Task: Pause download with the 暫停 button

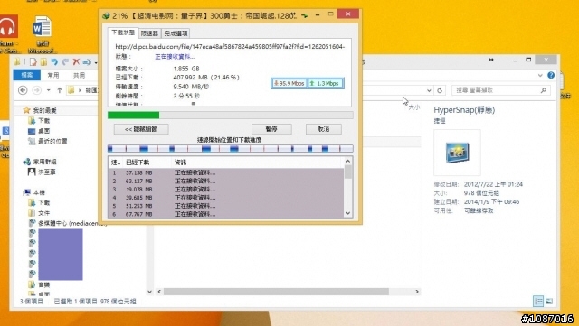Action: (271, 129)
